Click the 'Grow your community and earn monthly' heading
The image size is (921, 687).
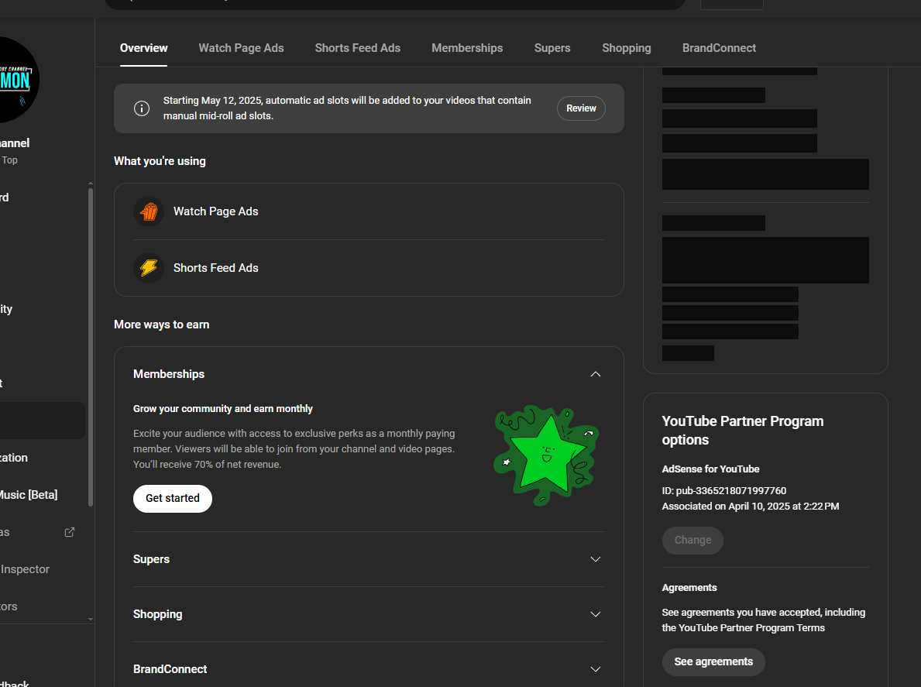click(x=222, y=409)
